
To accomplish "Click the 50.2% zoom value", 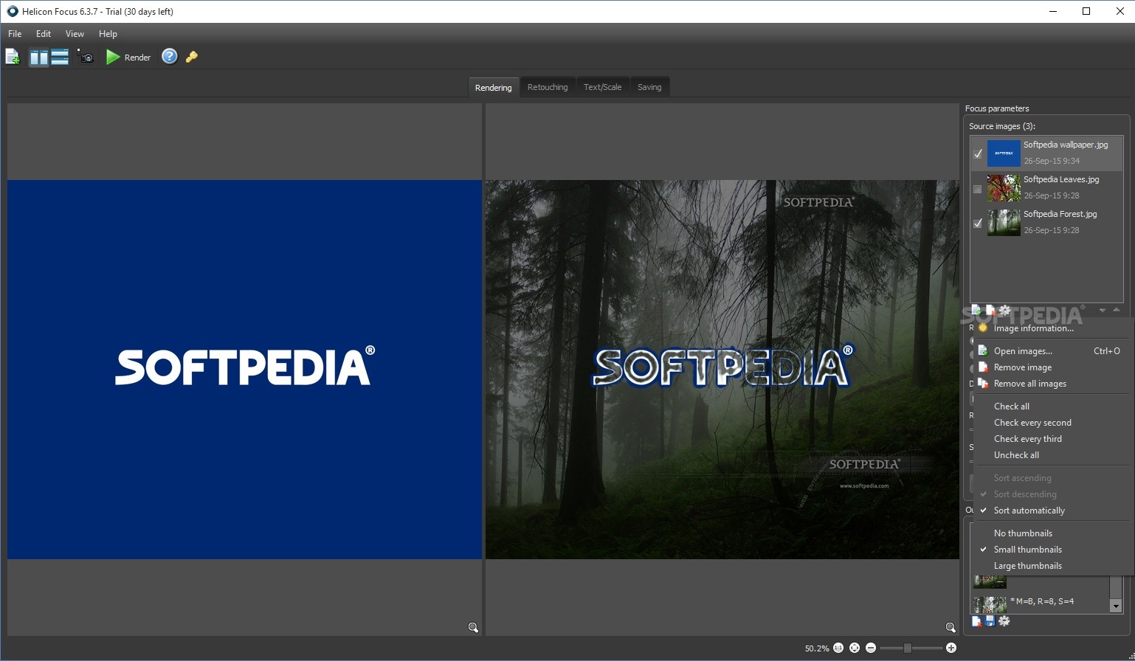I will [x=817, y=648].
